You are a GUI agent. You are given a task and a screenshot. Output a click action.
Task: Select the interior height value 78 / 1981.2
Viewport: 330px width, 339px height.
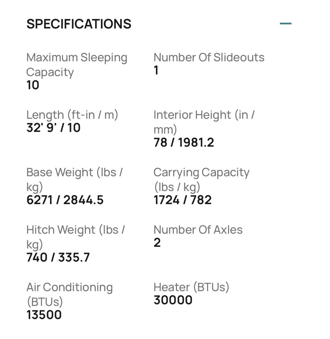(184, 142)
